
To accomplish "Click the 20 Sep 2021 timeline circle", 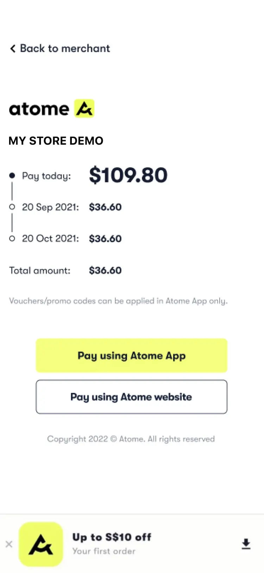I will coord(12,207).
